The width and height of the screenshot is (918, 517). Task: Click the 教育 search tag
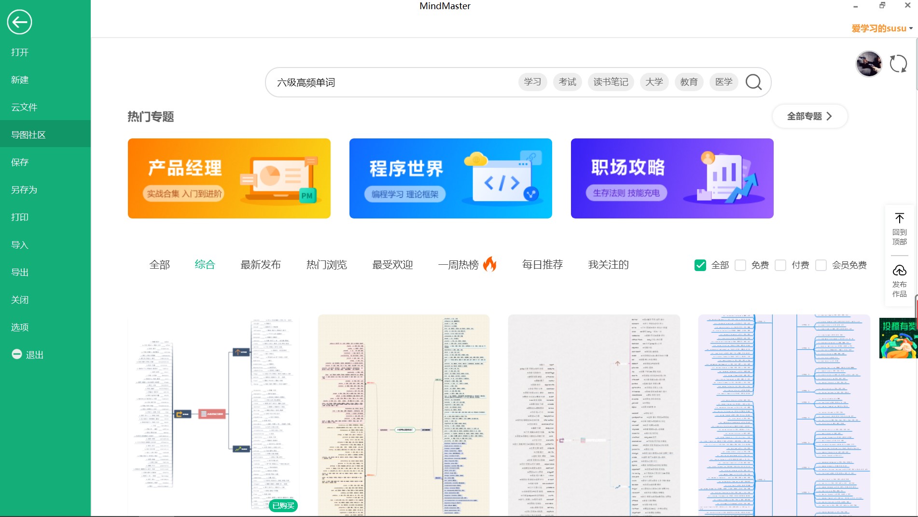(689, 82)
